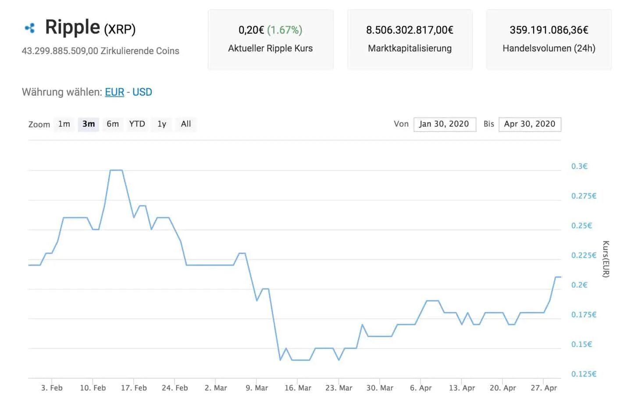Click the 0.3€ price axis label
The image size is (634, 405).
579,167
